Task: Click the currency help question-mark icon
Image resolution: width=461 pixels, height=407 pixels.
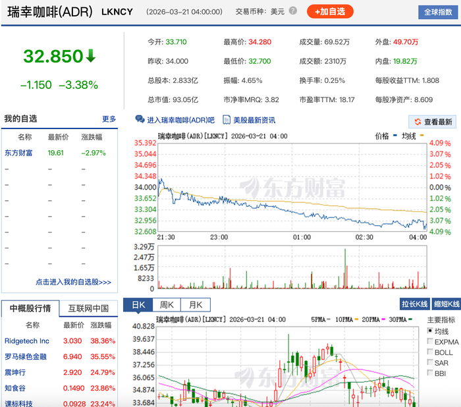Action: [293, 11]
